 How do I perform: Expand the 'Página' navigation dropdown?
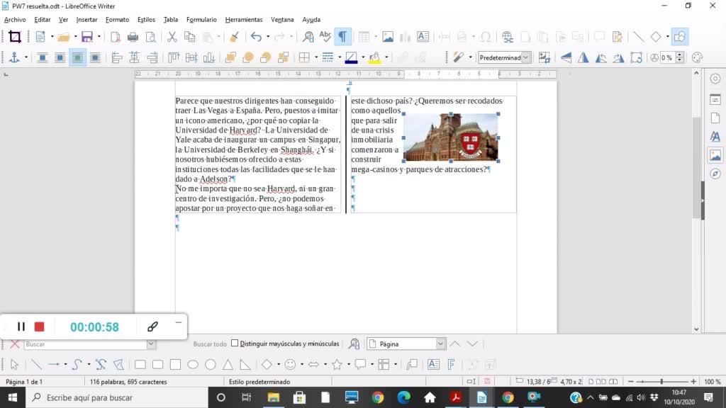click(441, 344)
